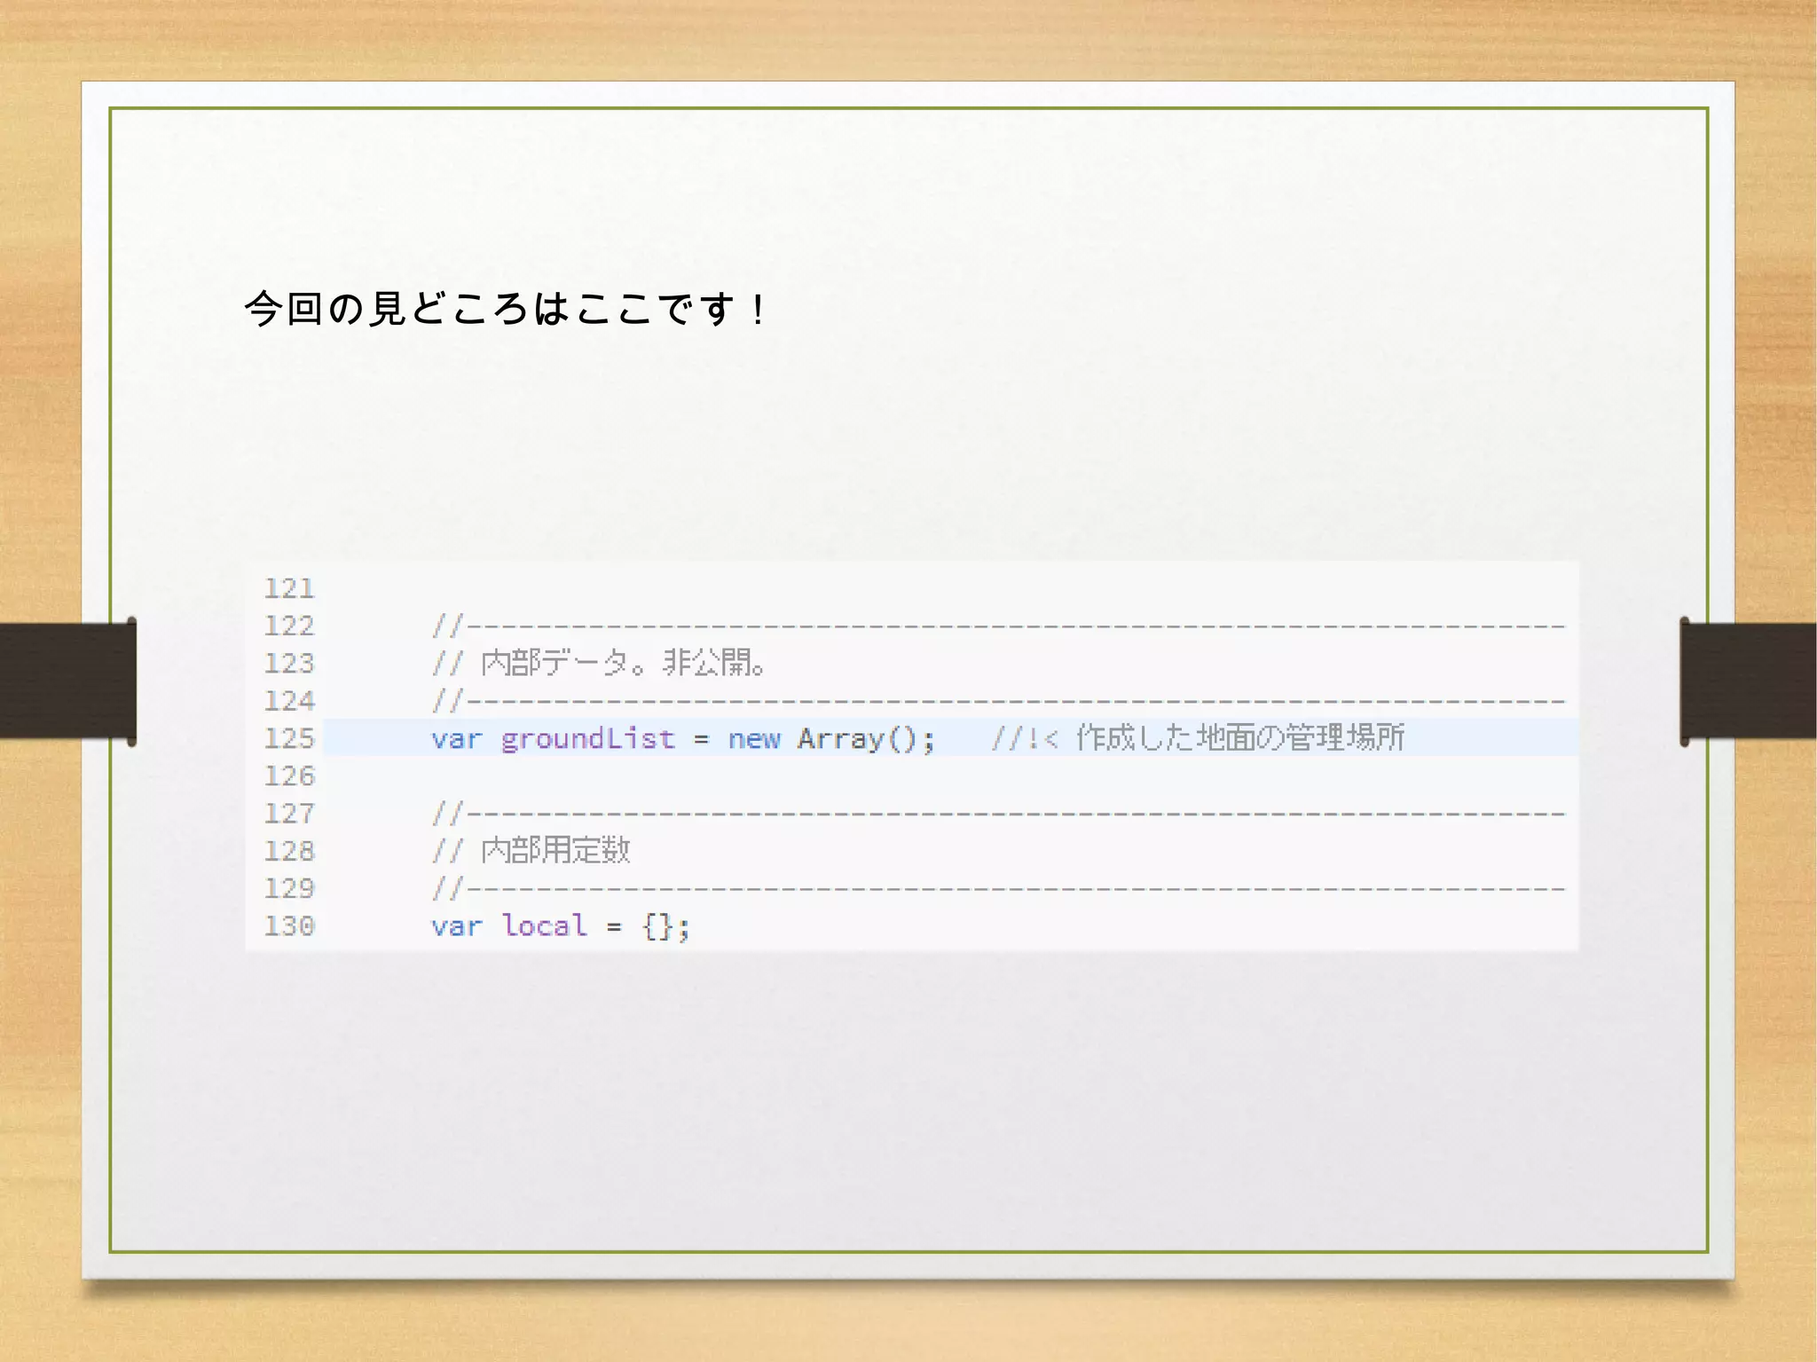Click line number 126 in the gutter
Screen dimensions: 1817x1362
point(289,776)
